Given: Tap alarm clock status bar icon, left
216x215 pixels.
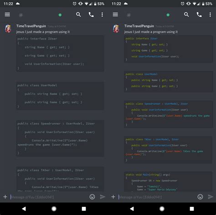Looking at the screenshot, I should point(74,4).
